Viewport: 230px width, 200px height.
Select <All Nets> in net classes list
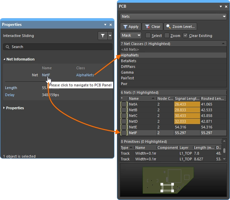tap(173, 49)
